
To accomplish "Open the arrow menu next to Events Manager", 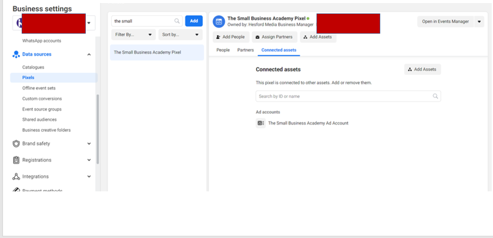I will (x=479, y=22).
